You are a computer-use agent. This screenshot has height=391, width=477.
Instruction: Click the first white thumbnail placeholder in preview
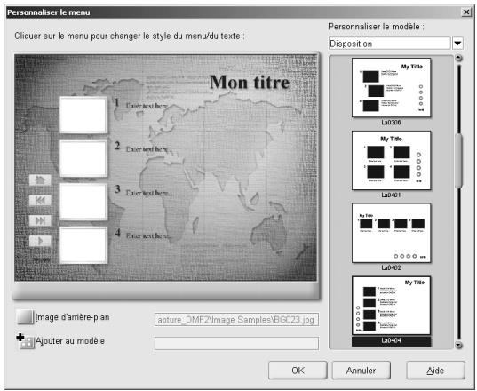(83, 115)
